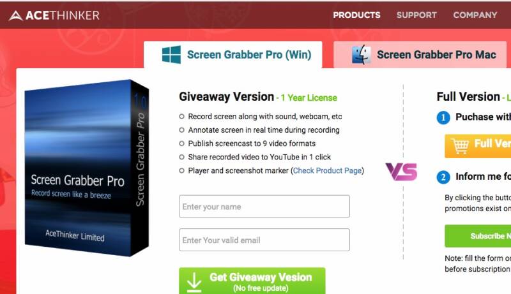Switch to Screen Grabber Pro Mac tab
Screen dimensions: 511x294
click(x=420, y=55)
